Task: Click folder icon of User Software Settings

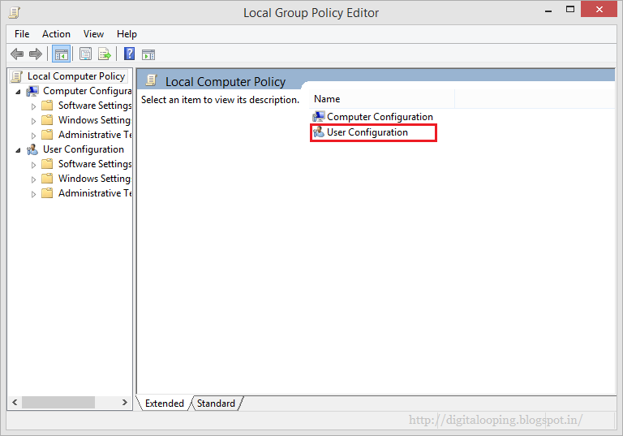Action: point(47,164)
